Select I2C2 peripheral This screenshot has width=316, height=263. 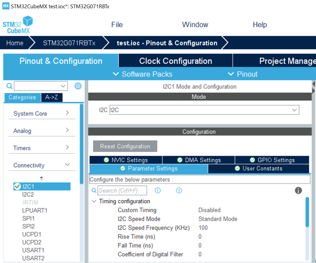pyautogui.click(x=28, y=194)
